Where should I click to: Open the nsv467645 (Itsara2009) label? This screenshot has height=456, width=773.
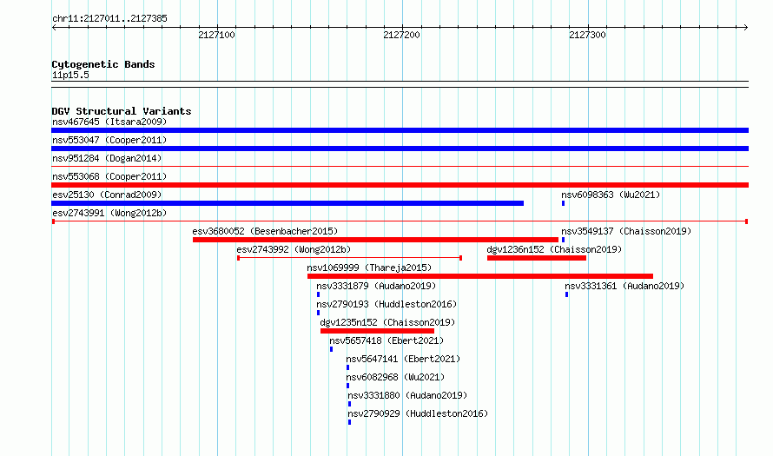(x=109, y=122)
